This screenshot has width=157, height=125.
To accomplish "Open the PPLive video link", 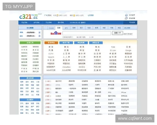I will (124, 92).
